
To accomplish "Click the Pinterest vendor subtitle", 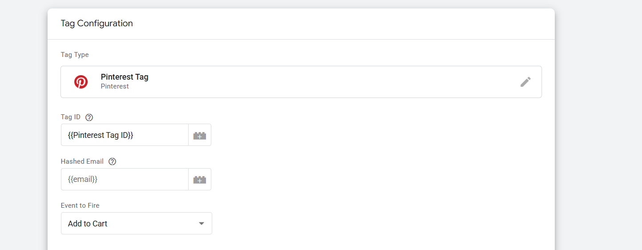I will click(115, 86).
